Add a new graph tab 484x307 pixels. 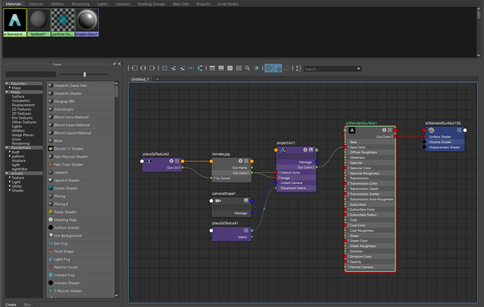158,79
